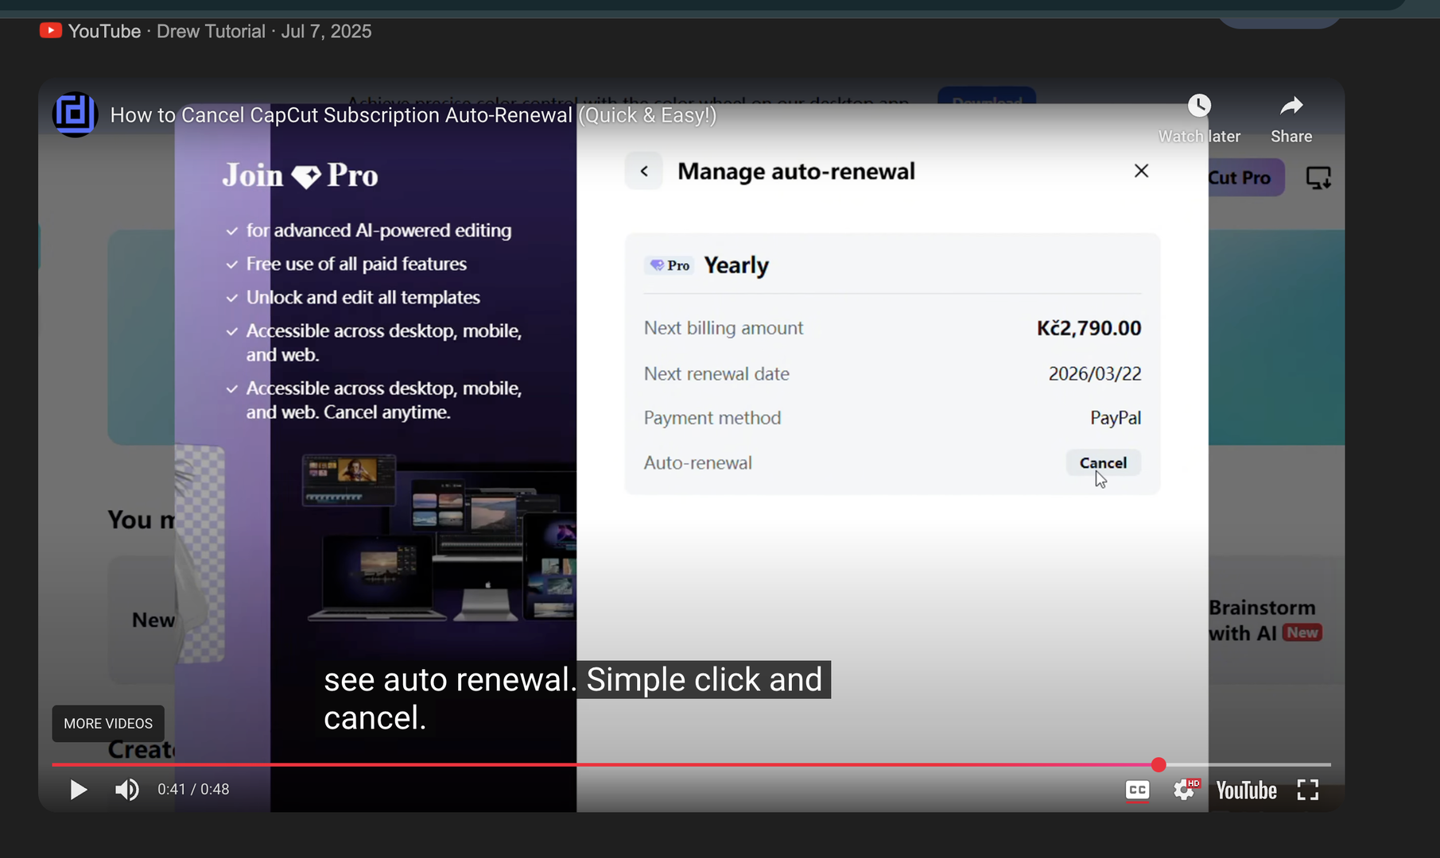This screenshot has width=1440, height=858.
Task: Click the MORE VIDEOS button
Action: point(108,724)
